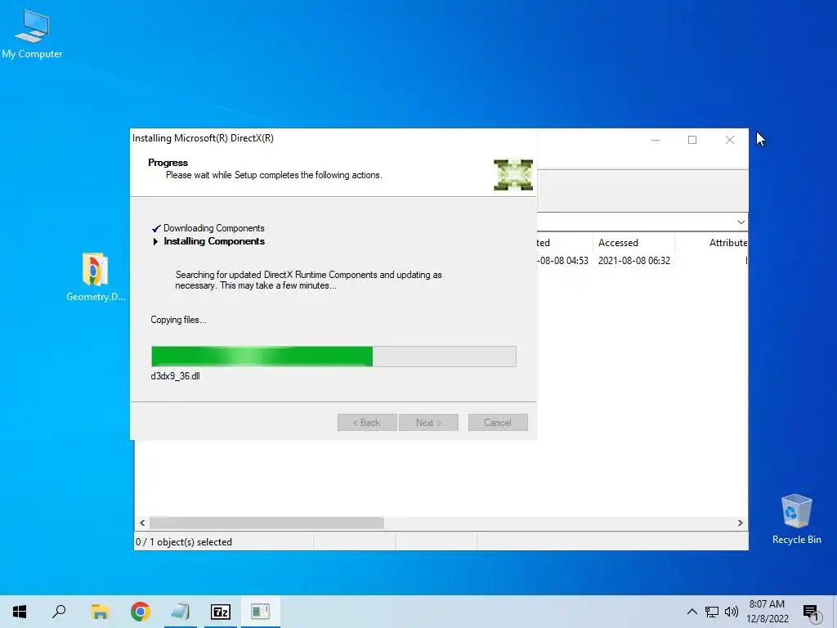Image resolution: width=837 pixels, height=628 pixels.
Task: Click the Installing Microsoft(R) DirectX(R) title bar
Action: point(333,138)
